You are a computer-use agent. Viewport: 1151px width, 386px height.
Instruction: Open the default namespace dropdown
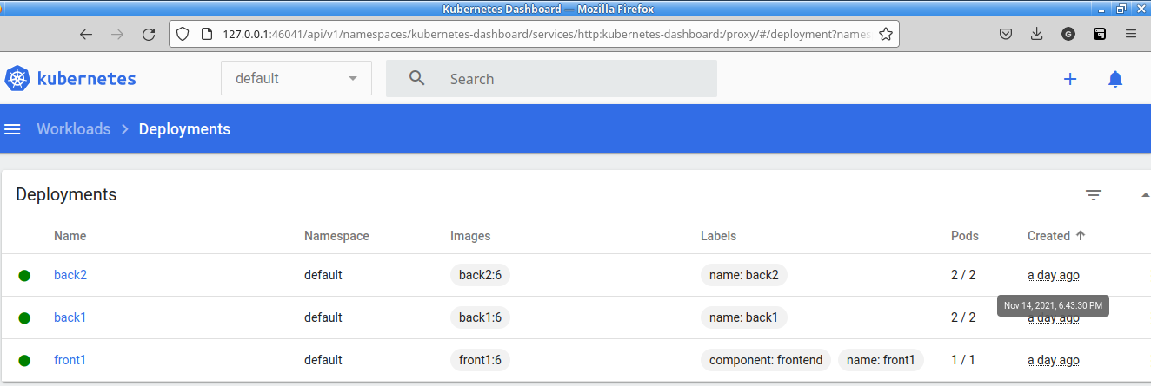[296, 78]
